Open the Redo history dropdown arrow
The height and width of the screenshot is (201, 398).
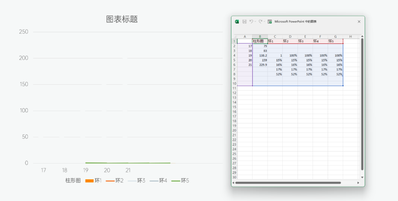[x=265, y=22]
